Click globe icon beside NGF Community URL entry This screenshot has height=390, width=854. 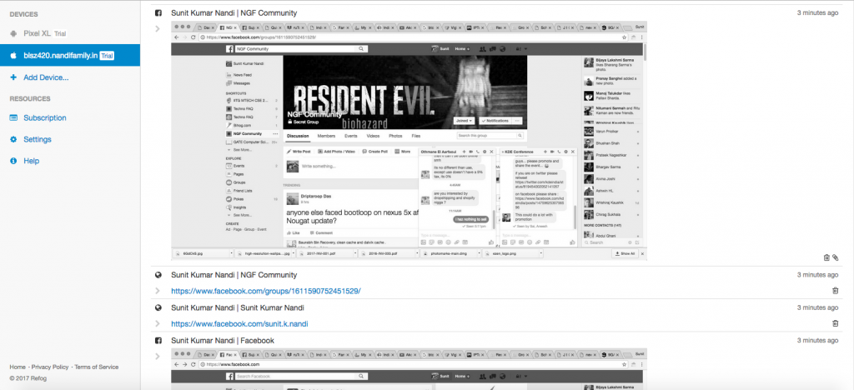click(158, 275)
